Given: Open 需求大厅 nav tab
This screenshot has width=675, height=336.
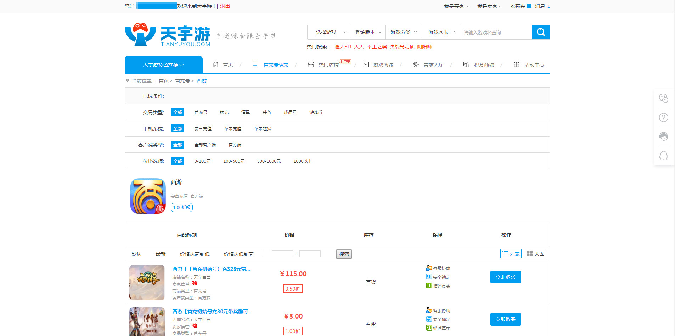Looking at the screenshot, I should (434, 65).
